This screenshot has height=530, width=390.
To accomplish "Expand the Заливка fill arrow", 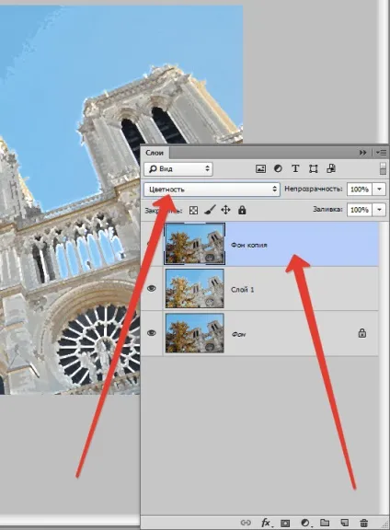I will pos(379,210).
